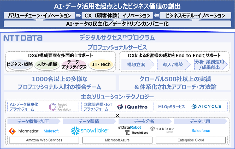Click the 導入/構築 step arrow

click(174, 64)
